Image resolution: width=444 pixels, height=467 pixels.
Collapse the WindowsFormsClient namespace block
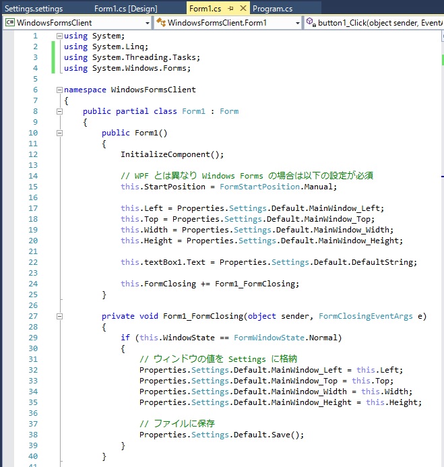pyautogui.click(x=59, y=90)
